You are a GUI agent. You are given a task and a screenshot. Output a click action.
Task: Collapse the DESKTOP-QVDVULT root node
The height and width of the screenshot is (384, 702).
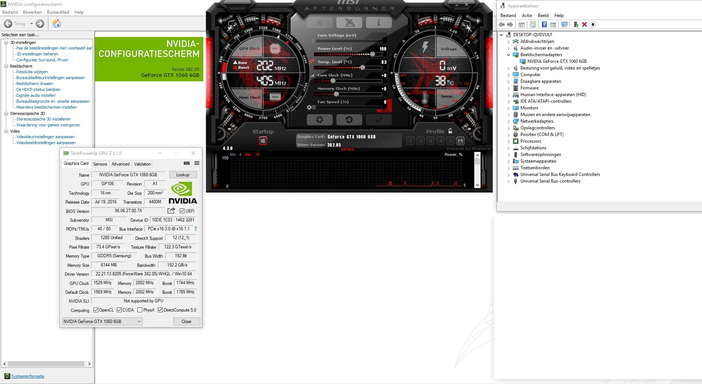click(x=502, y=35)
